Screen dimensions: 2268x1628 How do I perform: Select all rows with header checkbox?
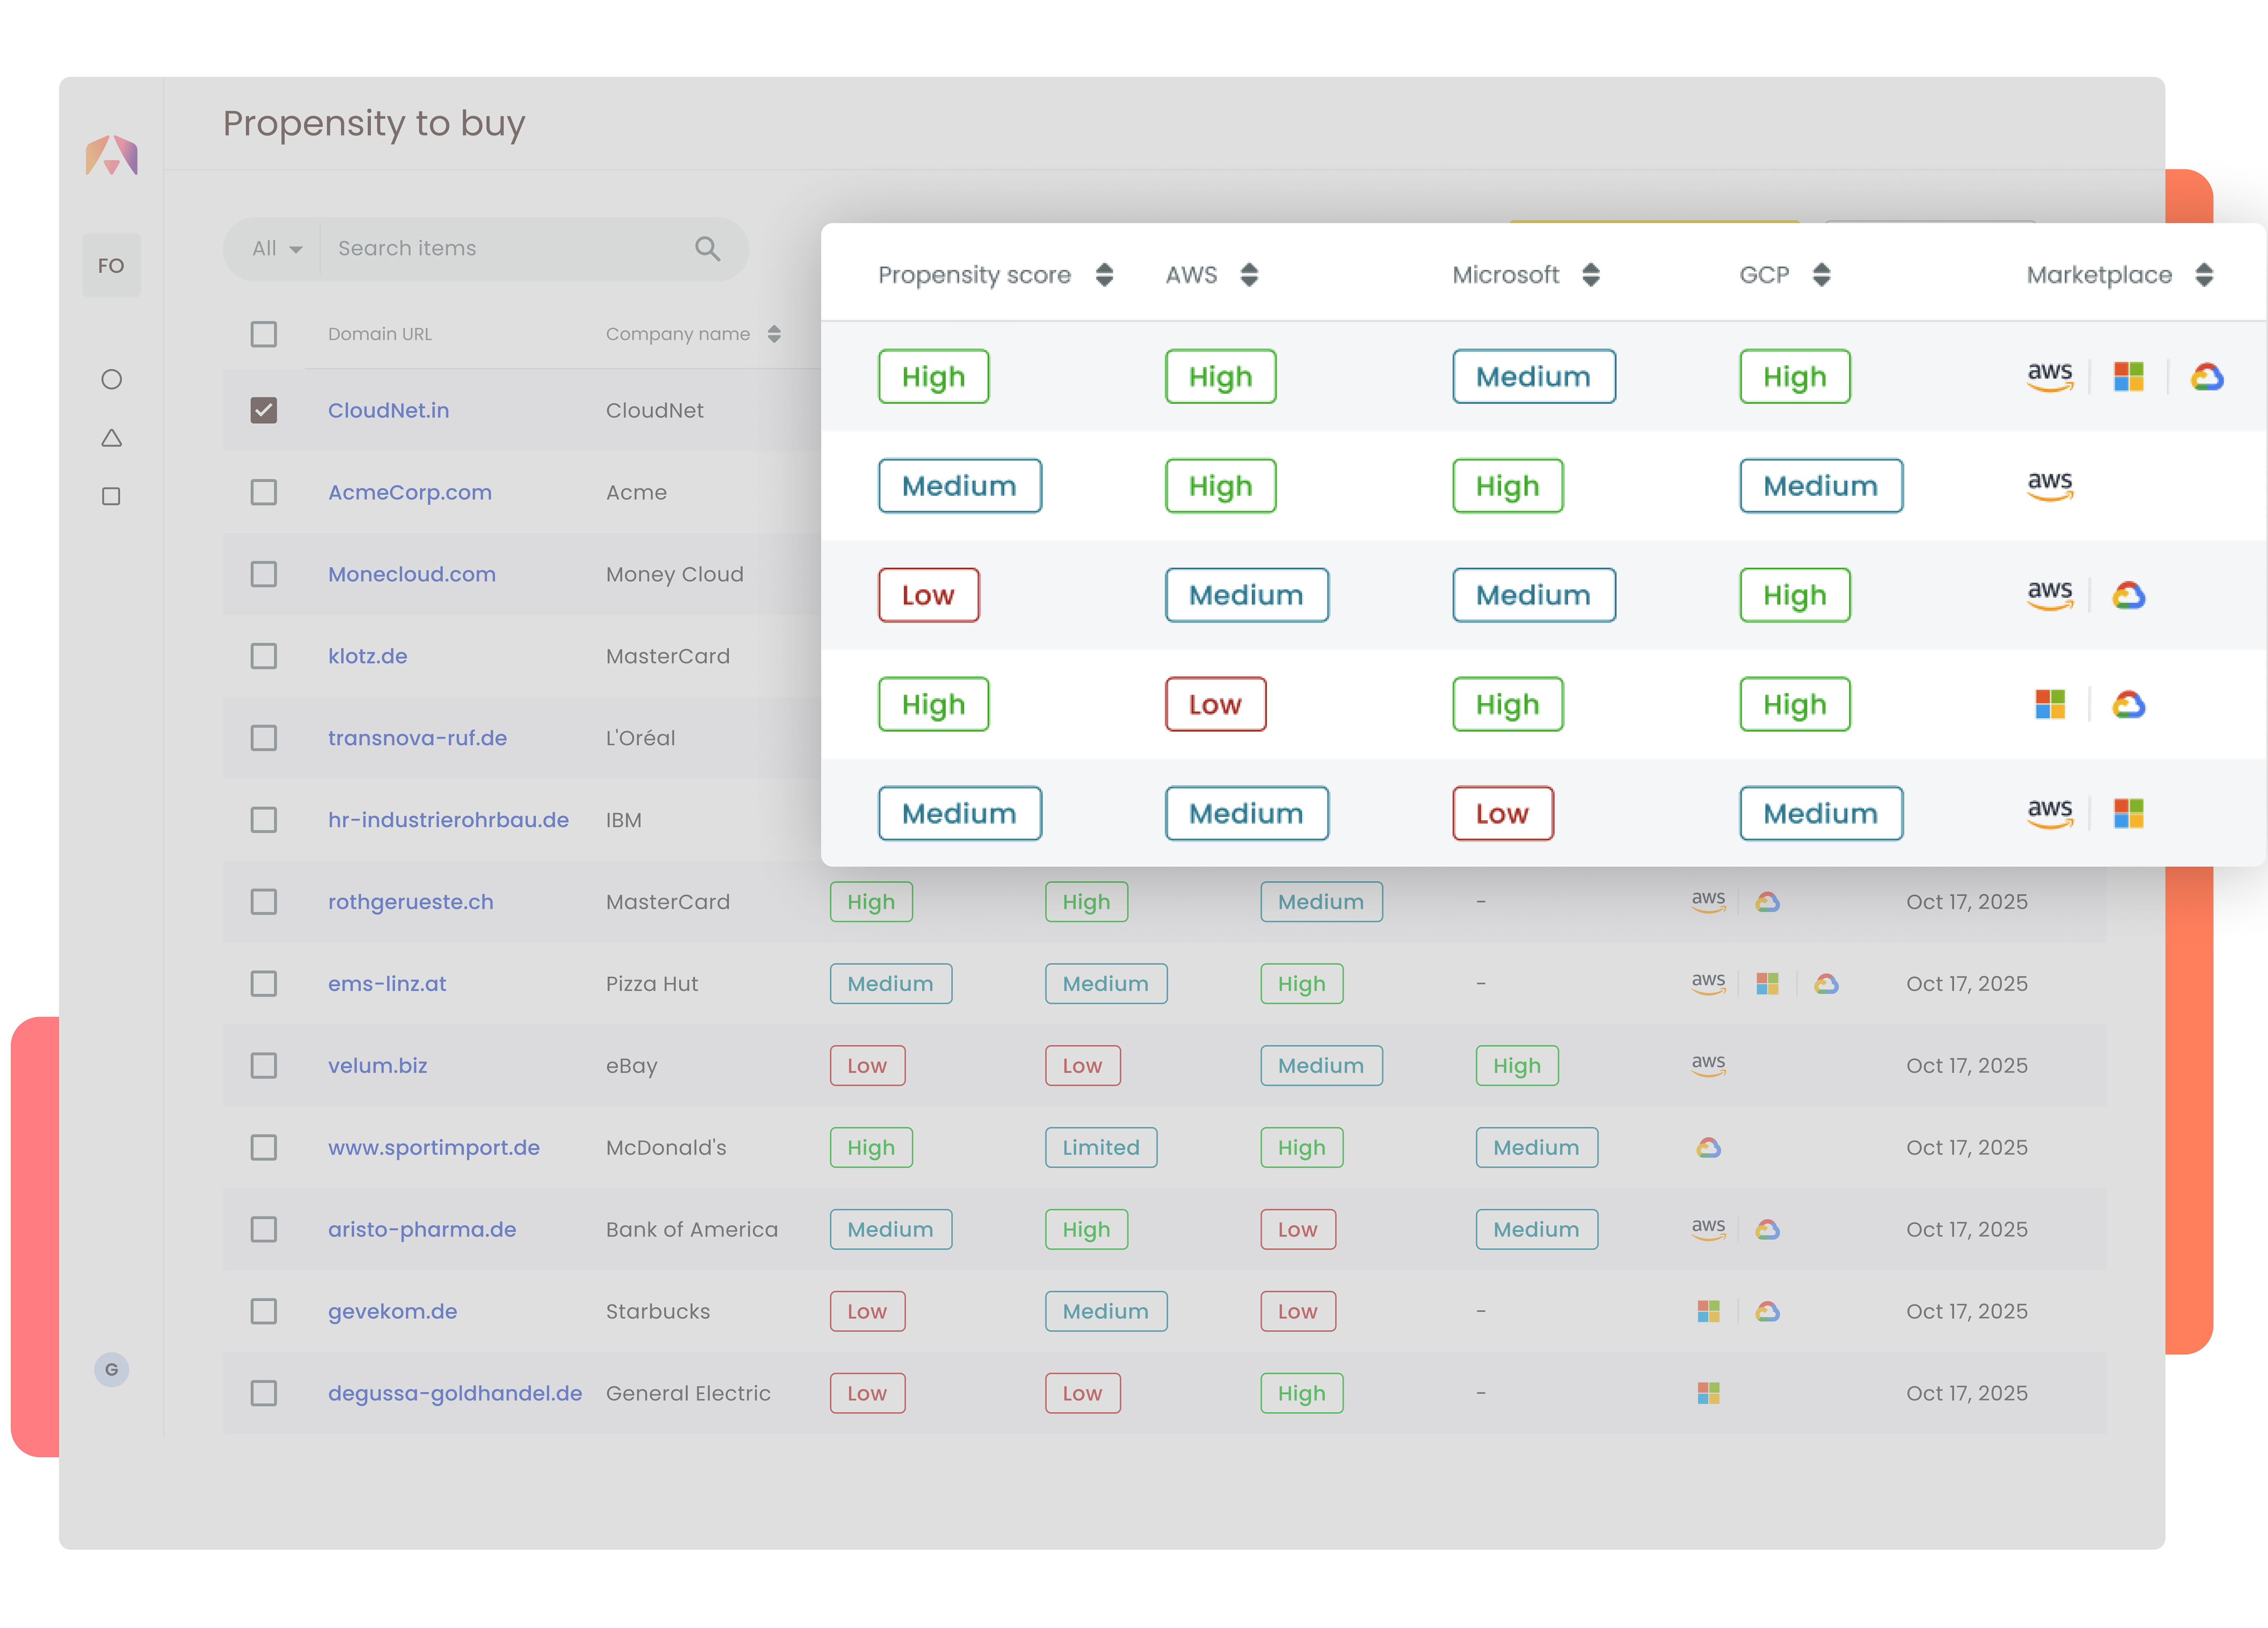[x=264, y=334]
